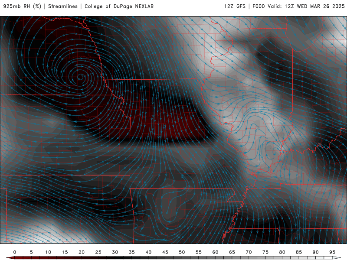
Task: Click the 5 value on the color scale
Action: (x=31, y=252)
